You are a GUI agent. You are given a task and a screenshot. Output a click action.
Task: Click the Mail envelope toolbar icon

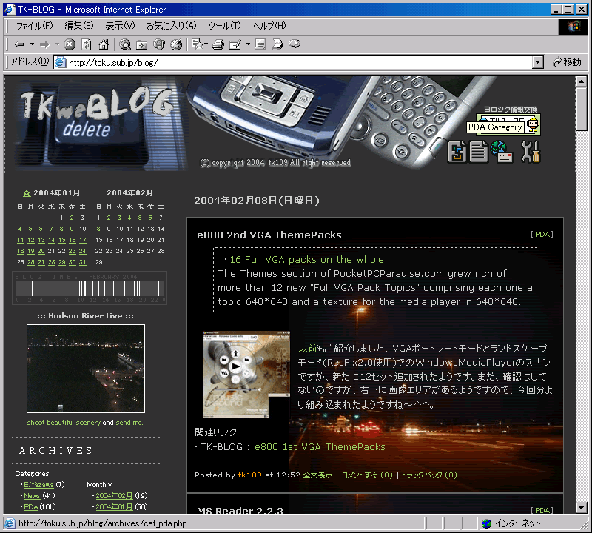pos(198,44)
